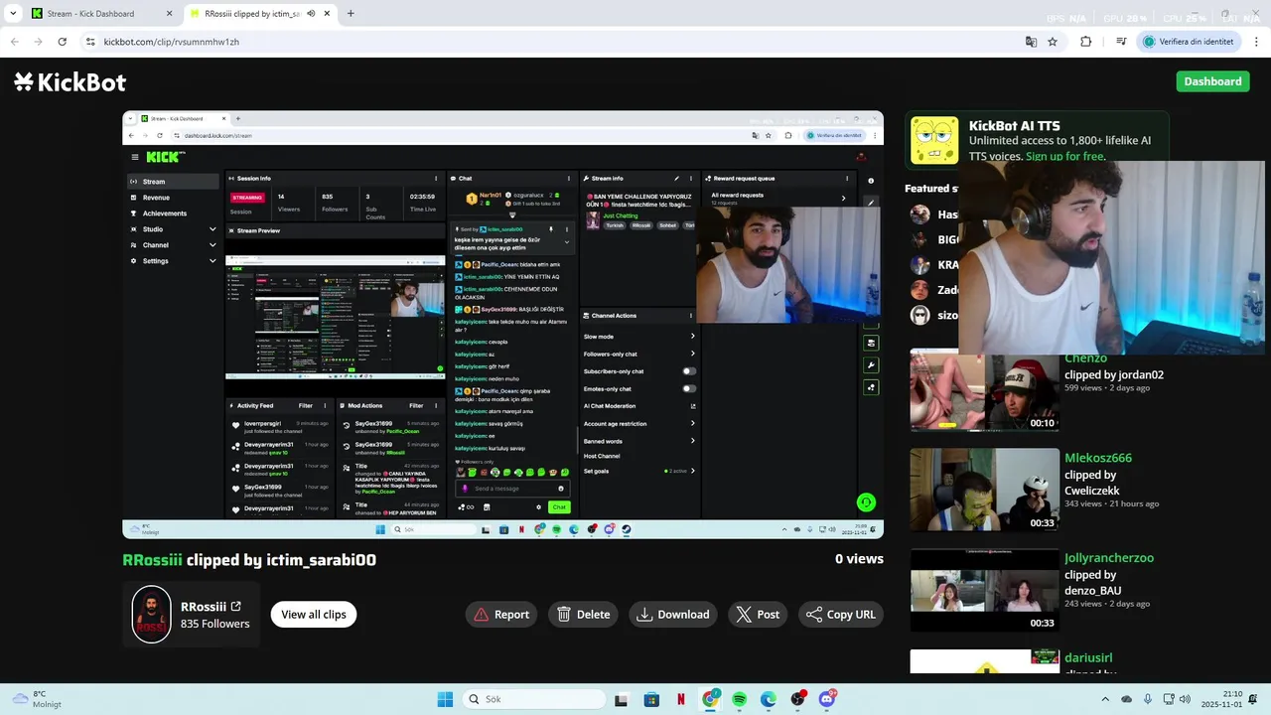Open the Jollyrancherzoo channel link
This screenshot has height=715, width=1271.
(x=1109, y=558)
